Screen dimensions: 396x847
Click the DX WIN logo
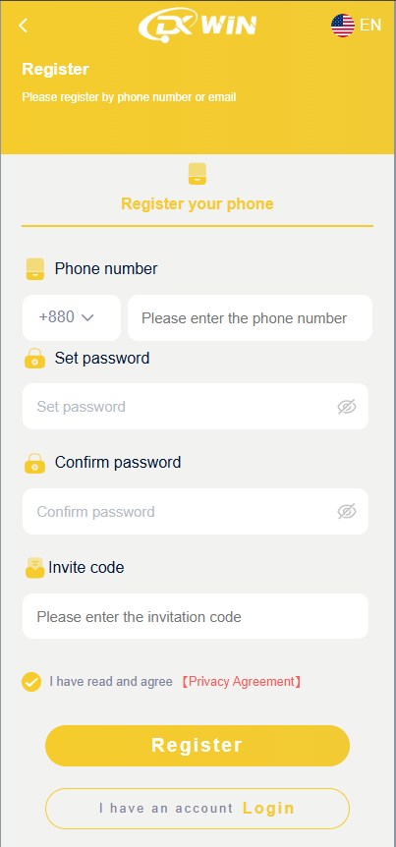tap(198, 25)
